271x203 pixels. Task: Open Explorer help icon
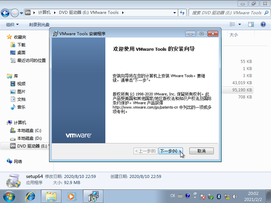pos(263,24)
